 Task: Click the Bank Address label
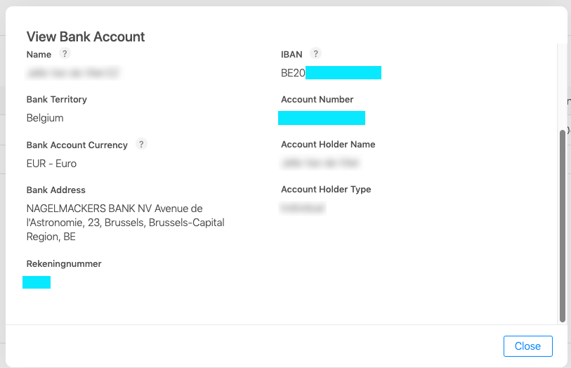point(55,190)
